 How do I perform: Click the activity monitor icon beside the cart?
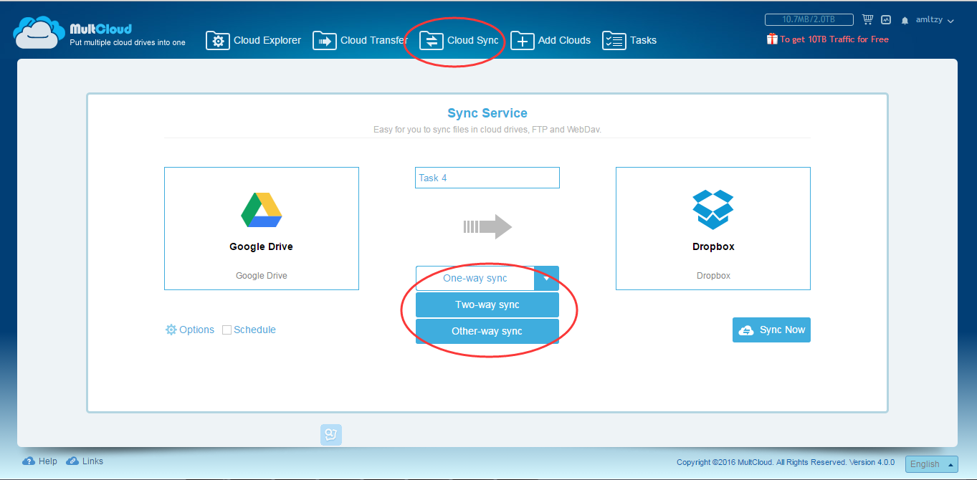[x=886, y=20]
